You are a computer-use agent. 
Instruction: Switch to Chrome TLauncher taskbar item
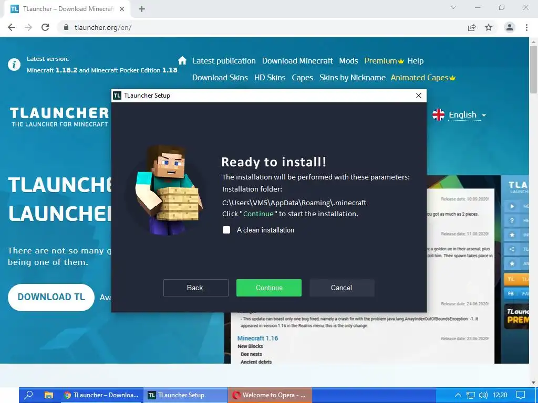(101, 395)
